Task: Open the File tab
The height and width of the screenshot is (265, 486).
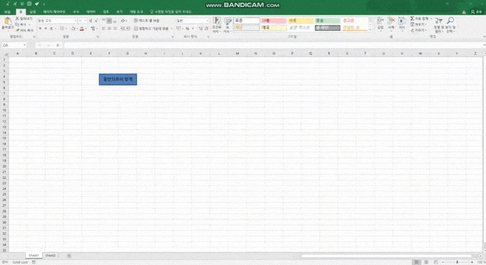Action: pos(7,12)
